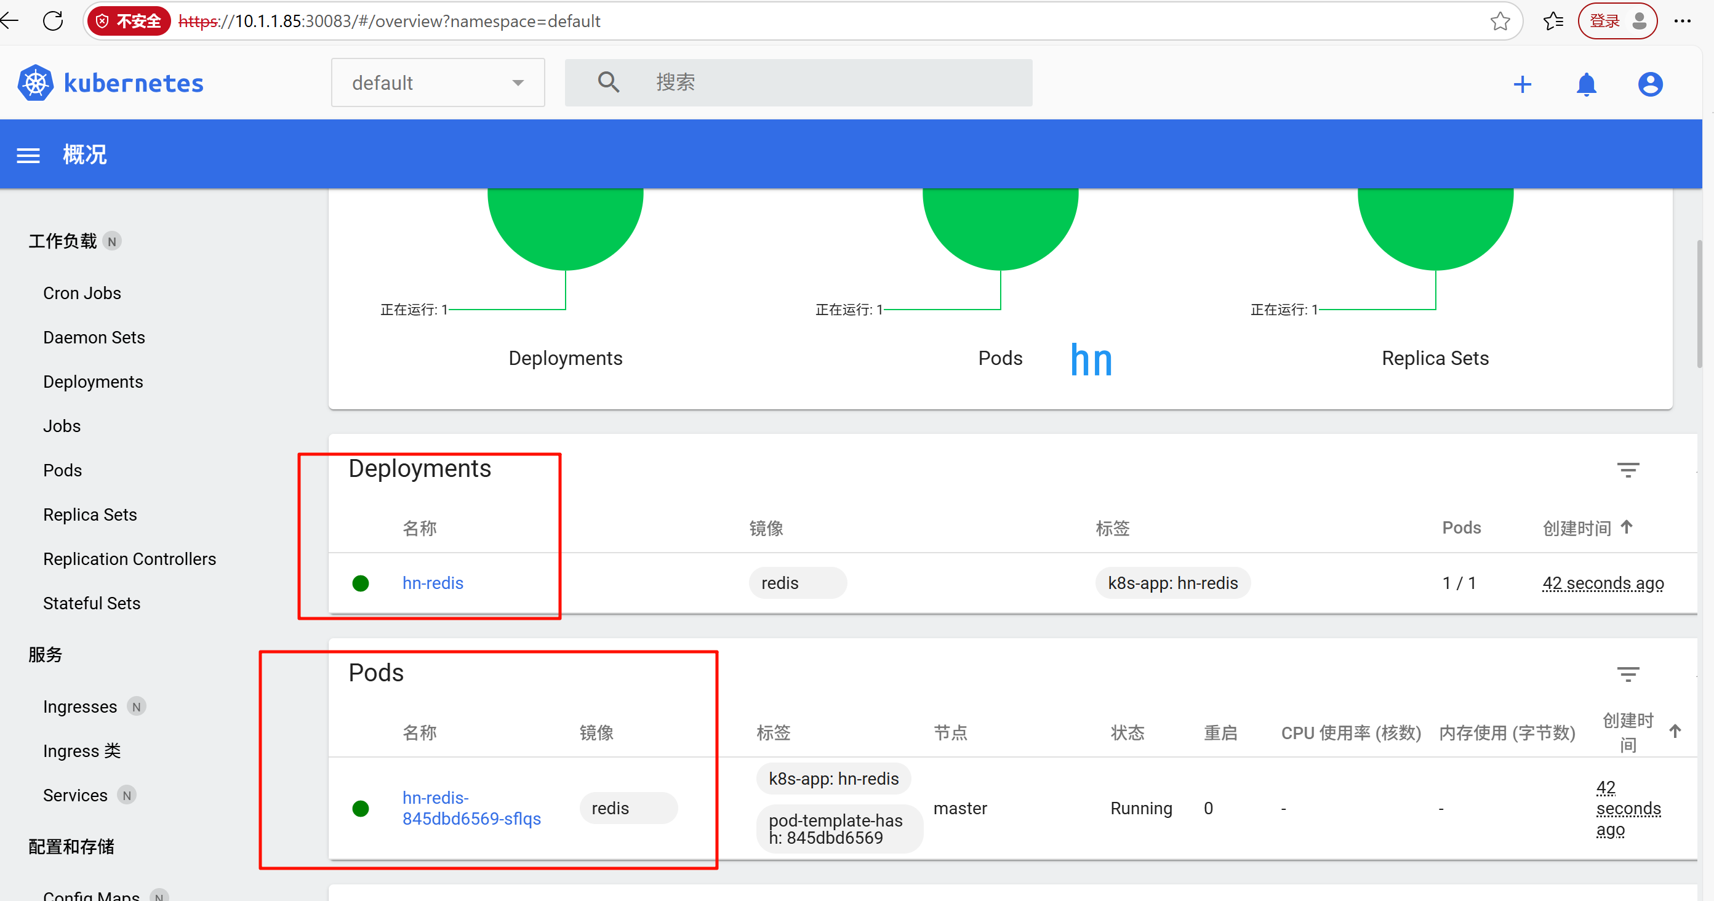Open browser favorites list icon
Viewport: 1714px width, 901px height.
pos(1553,22)
